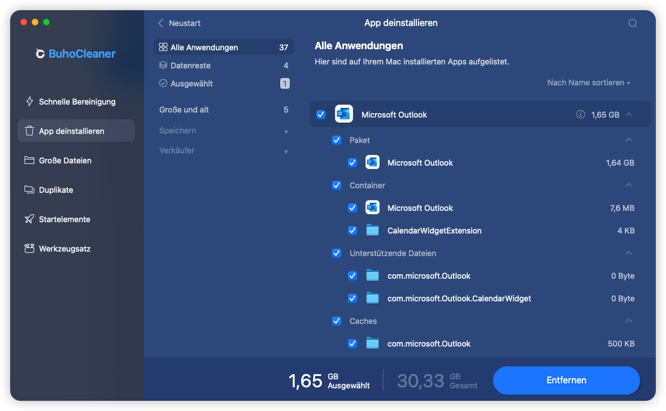Click the 1,64 GB size value
Image resolution: width=666 pixels, height=411 pixels.
(x=620, y=163)
